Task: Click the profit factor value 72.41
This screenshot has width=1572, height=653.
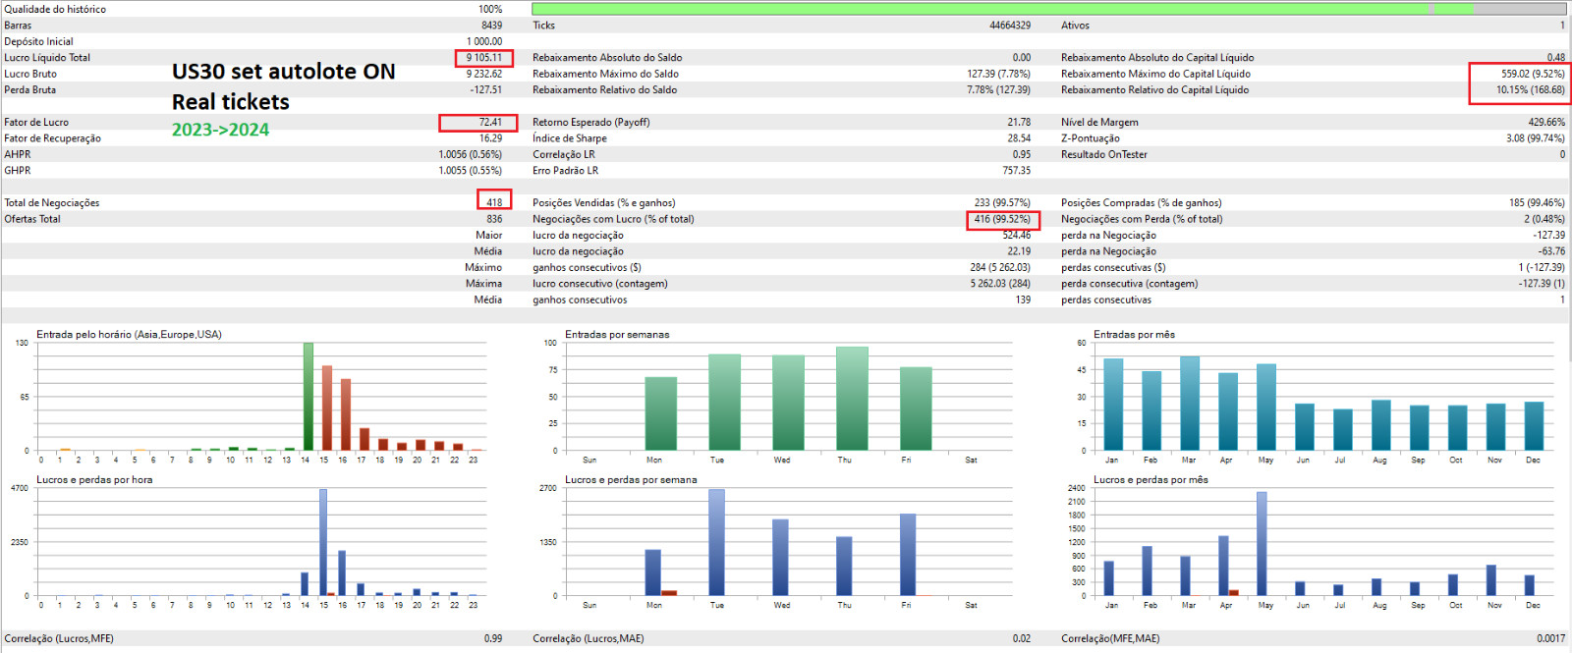Action: pyautogui.click(x=490, y=123)
